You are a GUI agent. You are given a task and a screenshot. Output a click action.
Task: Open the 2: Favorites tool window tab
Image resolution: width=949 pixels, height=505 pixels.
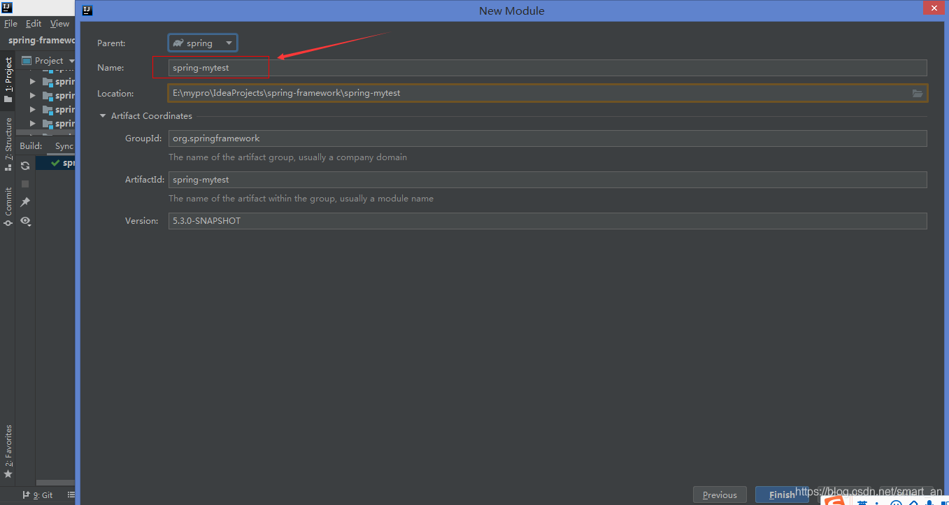tap(8, 451)
